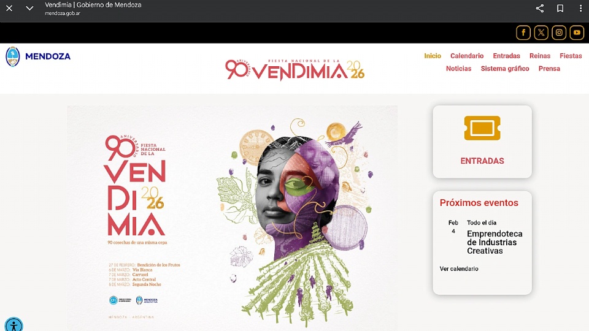Open Sistema gráfico in the navigation
Image resolution: width=589 pixels, height=331 pixels.
505,69
